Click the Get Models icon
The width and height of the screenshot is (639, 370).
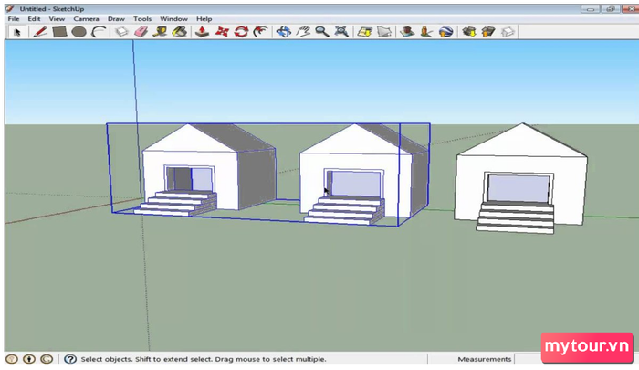tap(468, 32)
